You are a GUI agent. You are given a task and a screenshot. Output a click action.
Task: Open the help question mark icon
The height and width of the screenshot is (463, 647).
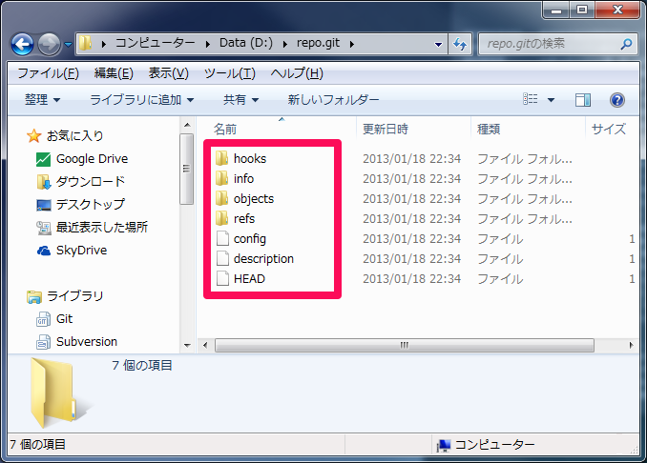616,100
